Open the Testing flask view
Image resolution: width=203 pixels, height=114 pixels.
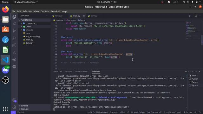click(14, 52)
